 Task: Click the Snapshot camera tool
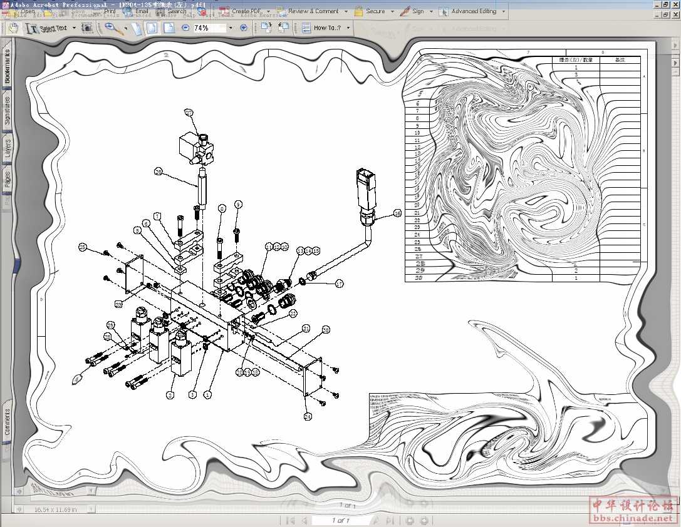[x=87, y=28]
